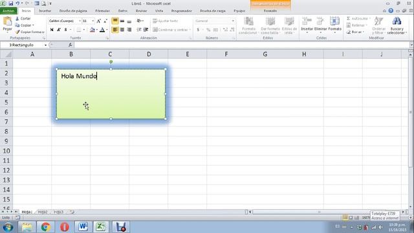The height and width of the screenshot is (233, 414).
Task: Toggle underline (S) formatting
Action: point(65,30)
